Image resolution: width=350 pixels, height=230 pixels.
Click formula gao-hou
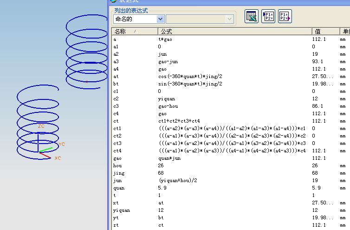[168, 106]
